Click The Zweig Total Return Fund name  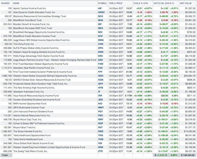[x=30, y=151]
